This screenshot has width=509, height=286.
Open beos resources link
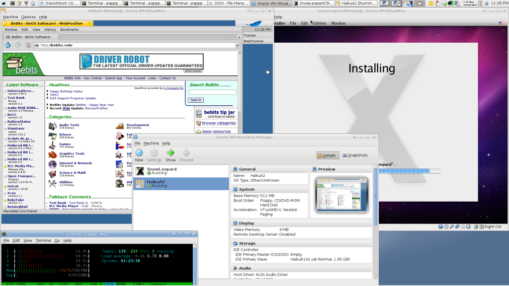pyautogui.click(x=216, y=132)
